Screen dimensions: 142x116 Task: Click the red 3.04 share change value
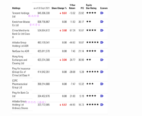[x=64, y=60]
